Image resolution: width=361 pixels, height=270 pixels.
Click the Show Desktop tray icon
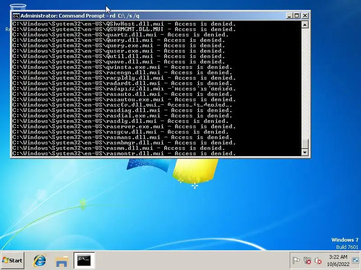pyautogui.click(x=356, y=261)
